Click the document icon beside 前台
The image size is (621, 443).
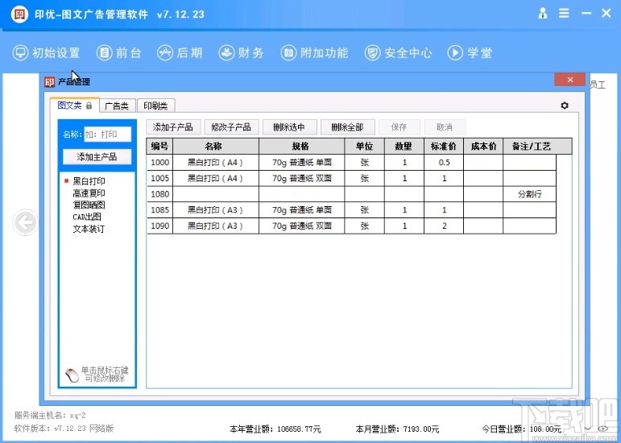104,52
